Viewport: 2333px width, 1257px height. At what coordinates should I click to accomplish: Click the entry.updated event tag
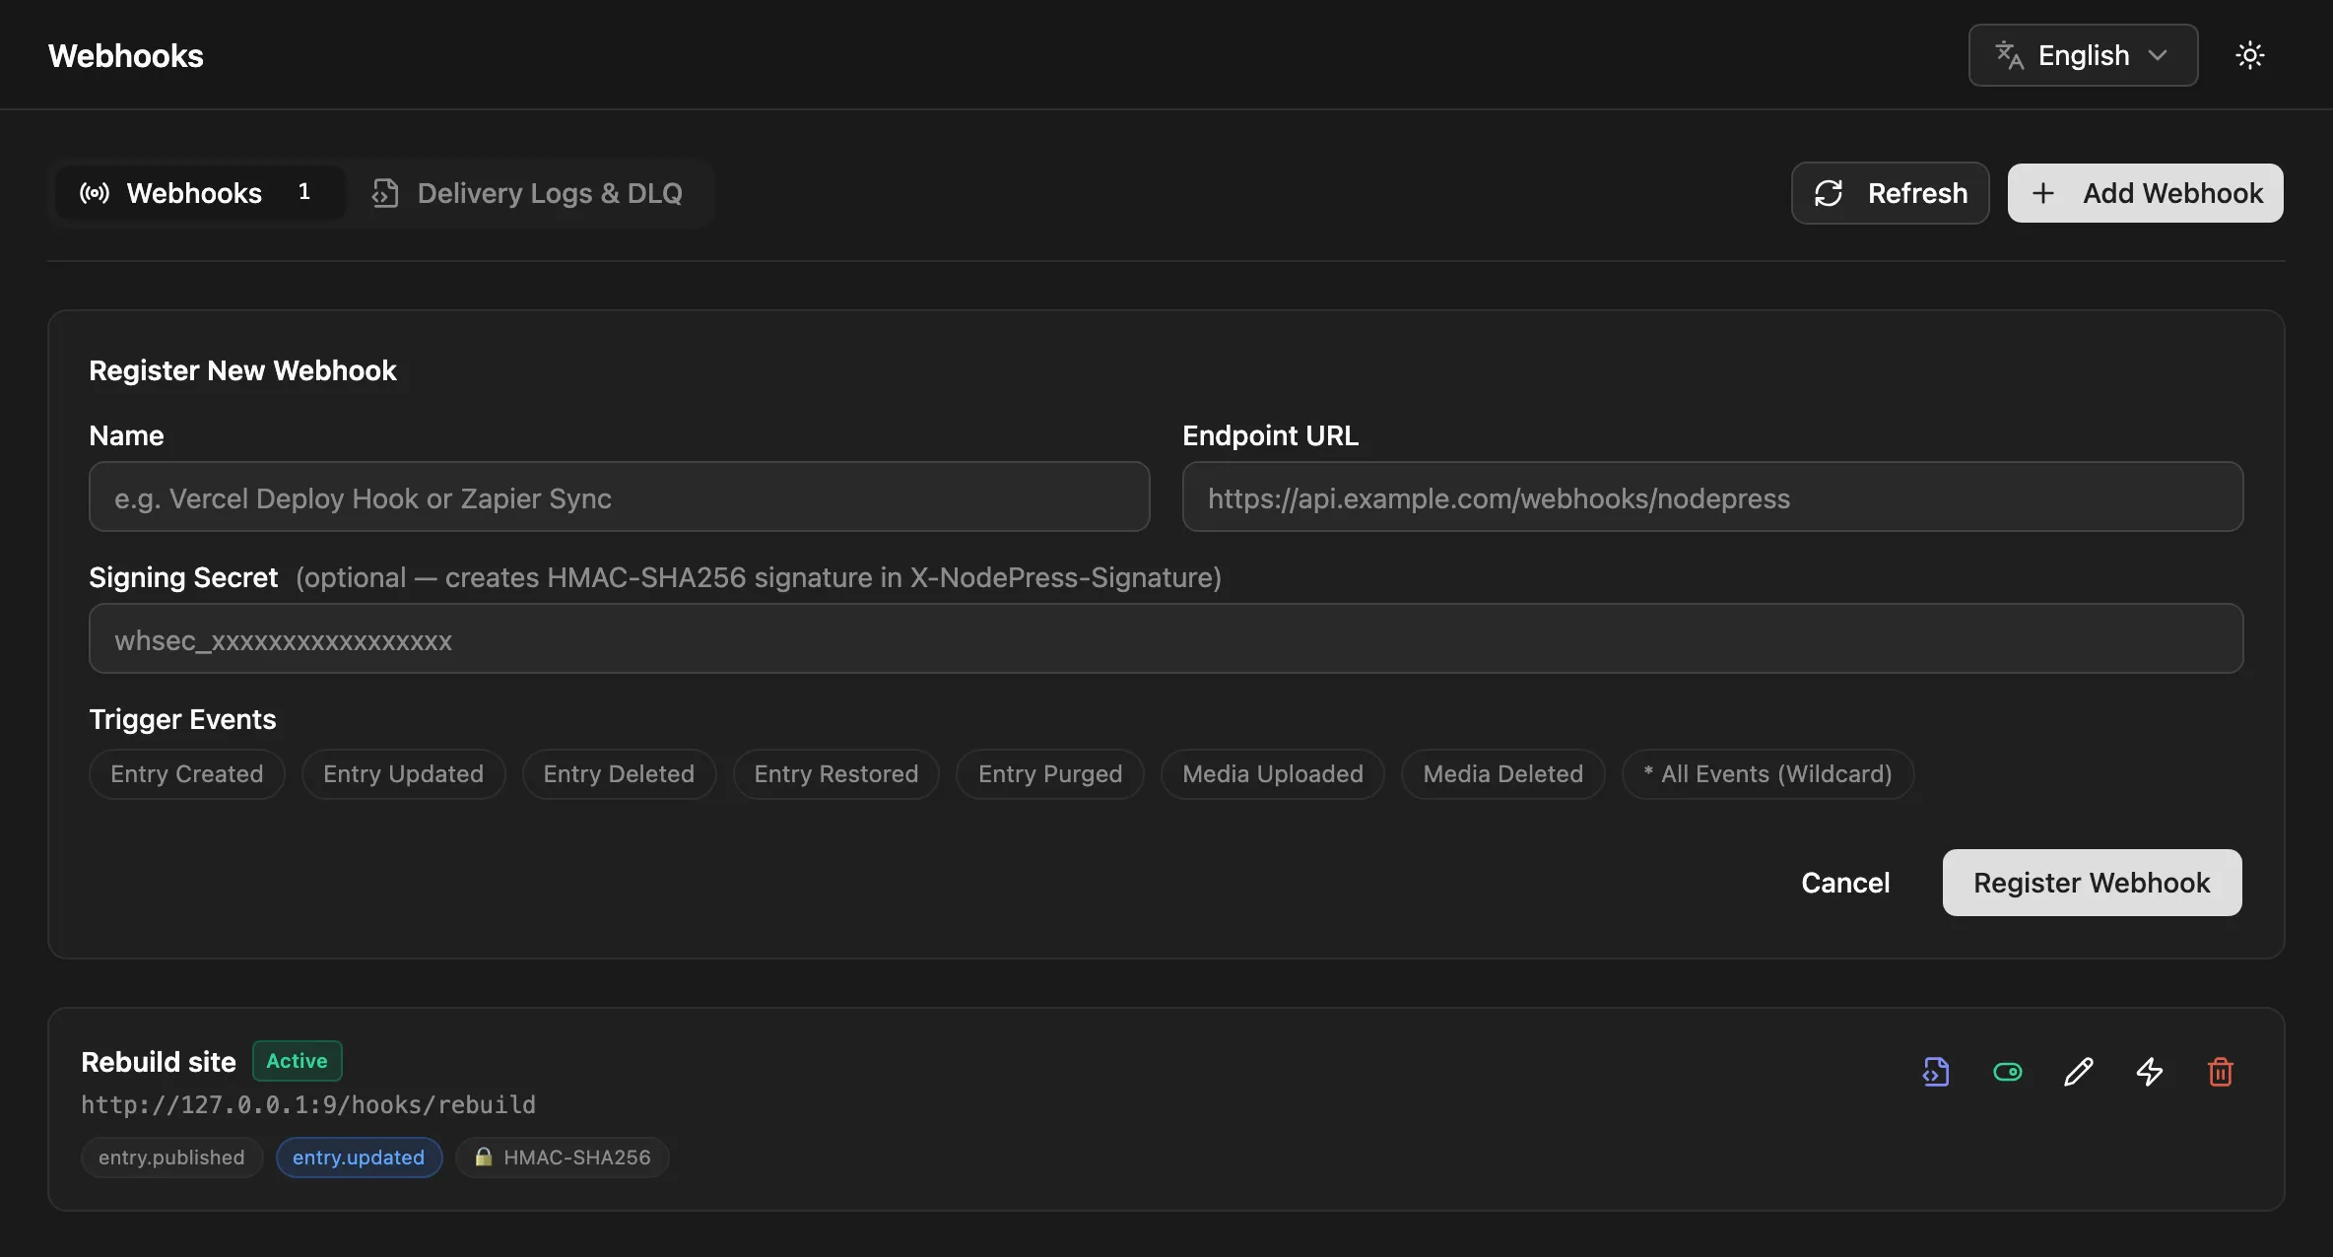pos(359,1158)
